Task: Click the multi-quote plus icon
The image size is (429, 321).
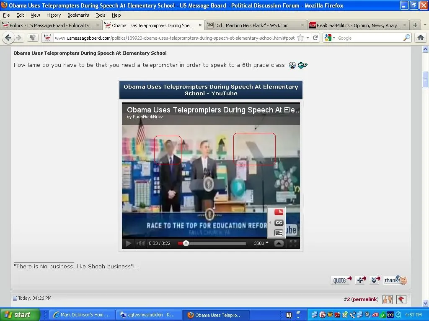Action: 361,280
